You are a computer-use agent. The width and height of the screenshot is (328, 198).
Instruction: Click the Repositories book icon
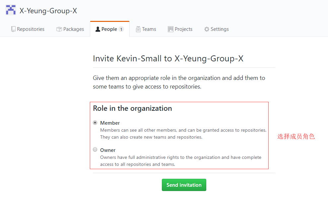click(13, 29)
